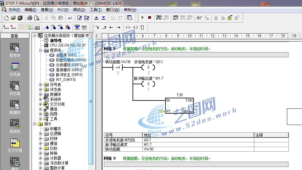Image resolution: width=302 pixels, height=170 pixels.
Task: Expand the 位逻辑 instruction folder
Action: pos(41,134)
